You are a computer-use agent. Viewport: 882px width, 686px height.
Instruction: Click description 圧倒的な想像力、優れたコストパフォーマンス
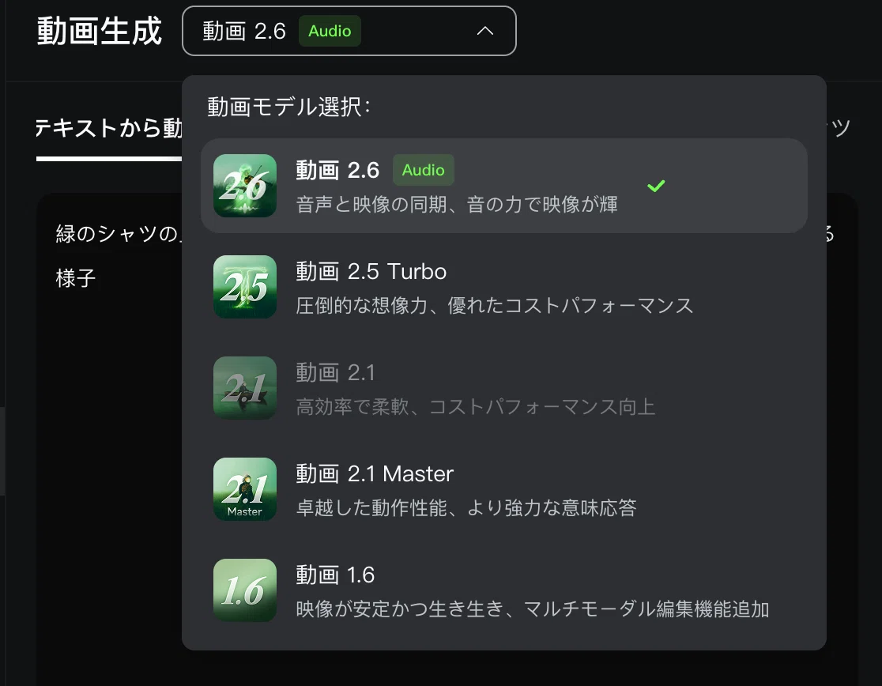[495, 305]
